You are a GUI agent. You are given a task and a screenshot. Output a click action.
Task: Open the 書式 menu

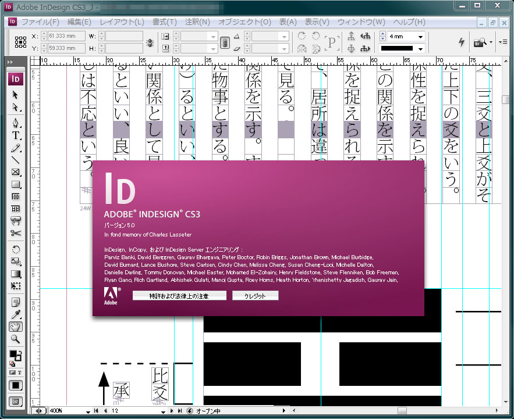pyautogui.click(x=164, y=22)
